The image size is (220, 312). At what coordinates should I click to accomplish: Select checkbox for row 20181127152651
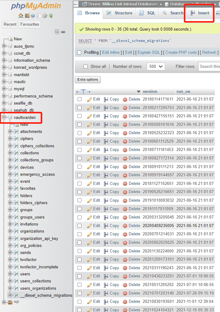pyautogui.click(x=80, y=183)
